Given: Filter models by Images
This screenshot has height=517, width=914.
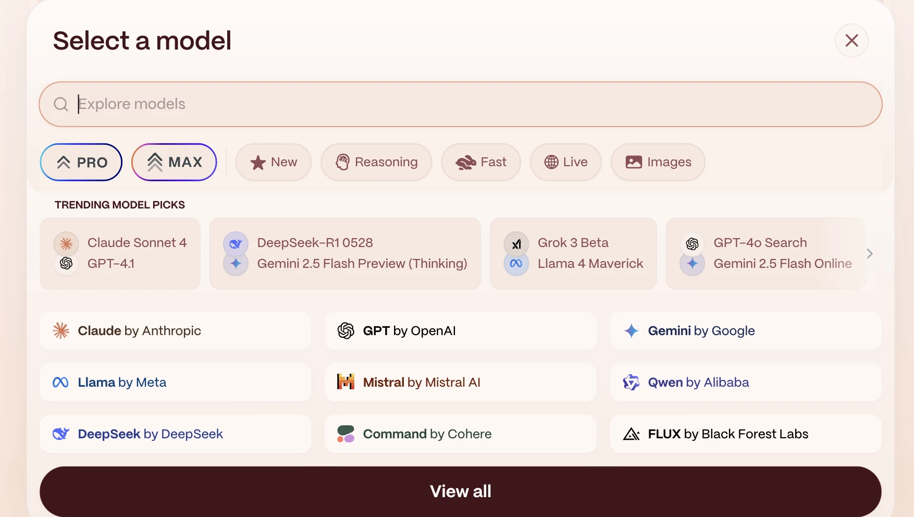Looking at the screenshot, I should (658, 162).
